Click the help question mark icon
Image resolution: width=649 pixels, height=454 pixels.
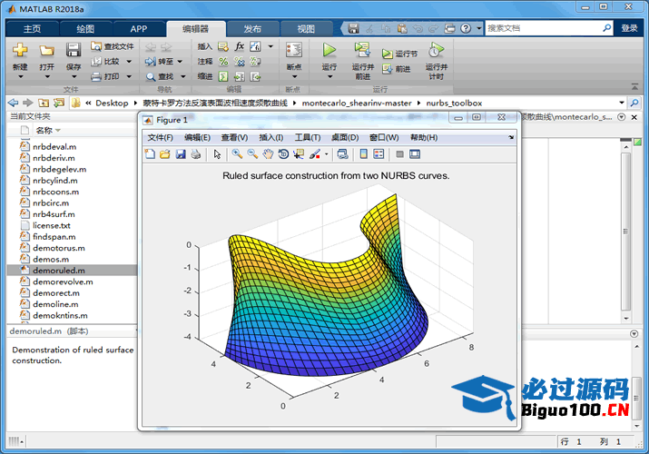(x=466, y=28)
